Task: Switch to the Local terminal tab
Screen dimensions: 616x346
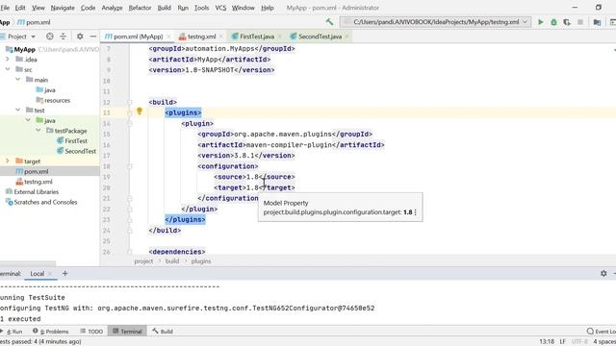Action: click(38, 274)
